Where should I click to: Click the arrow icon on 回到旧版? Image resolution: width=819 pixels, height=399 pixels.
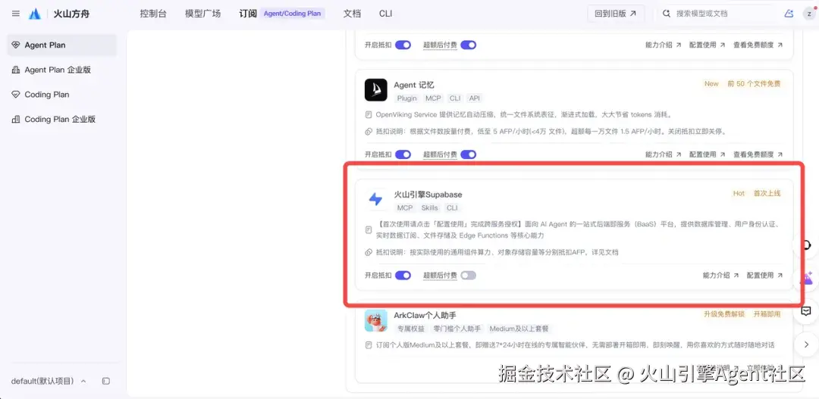pos(633,14)
